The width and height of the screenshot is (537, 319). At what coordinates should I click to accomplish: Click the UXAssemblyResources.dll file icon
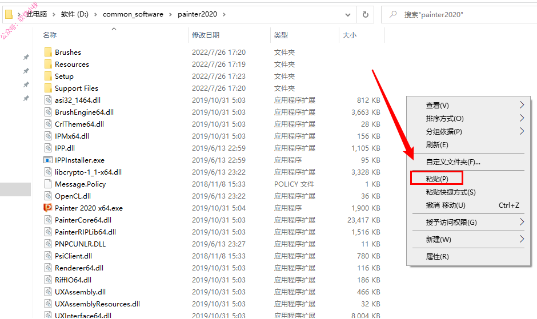[48, 304]
